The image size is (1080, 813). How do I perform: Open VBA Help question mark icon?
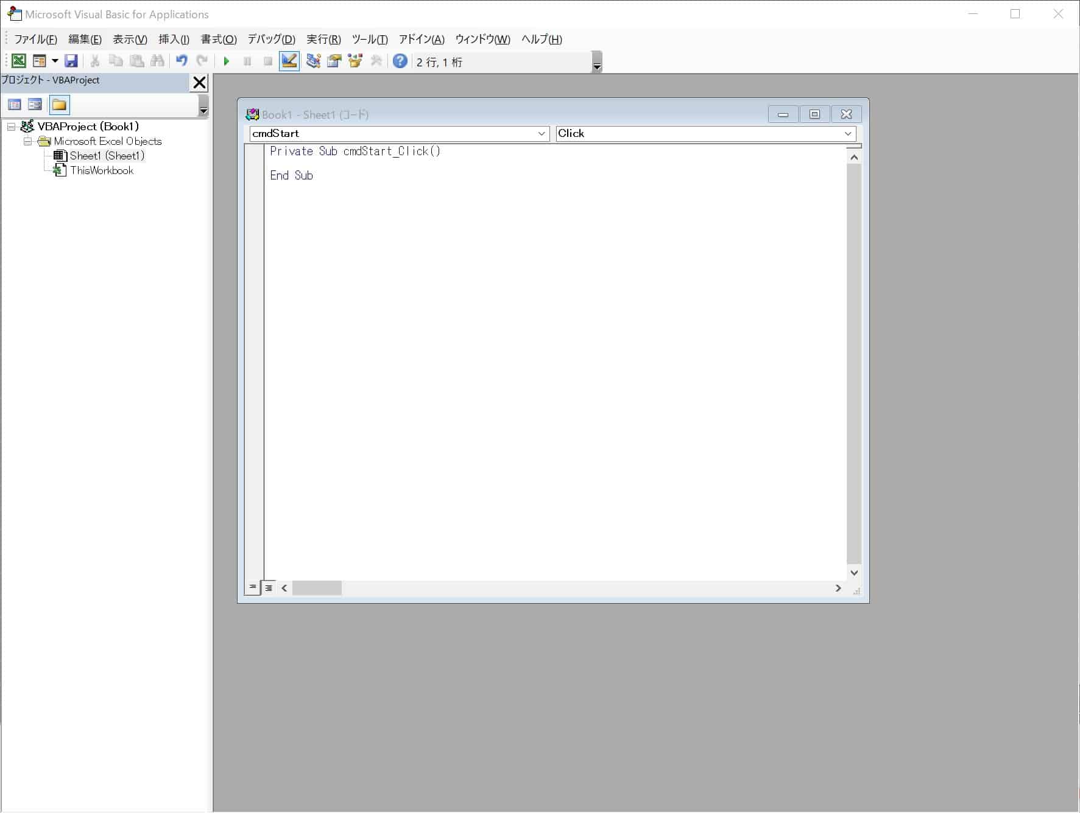coord(400,61)
